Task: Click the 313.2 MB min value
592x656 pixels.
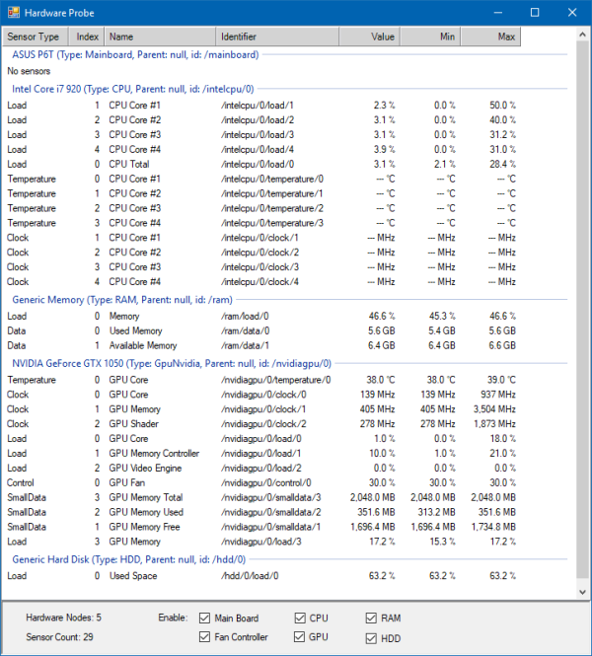Action: 436,512
